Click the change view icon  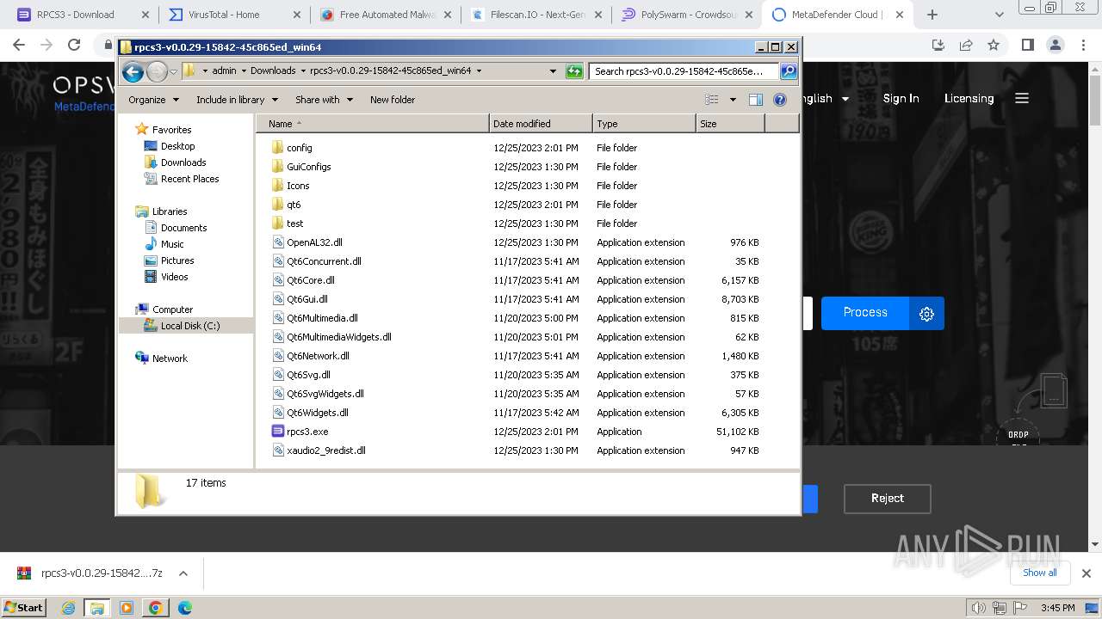coord(711,100)
